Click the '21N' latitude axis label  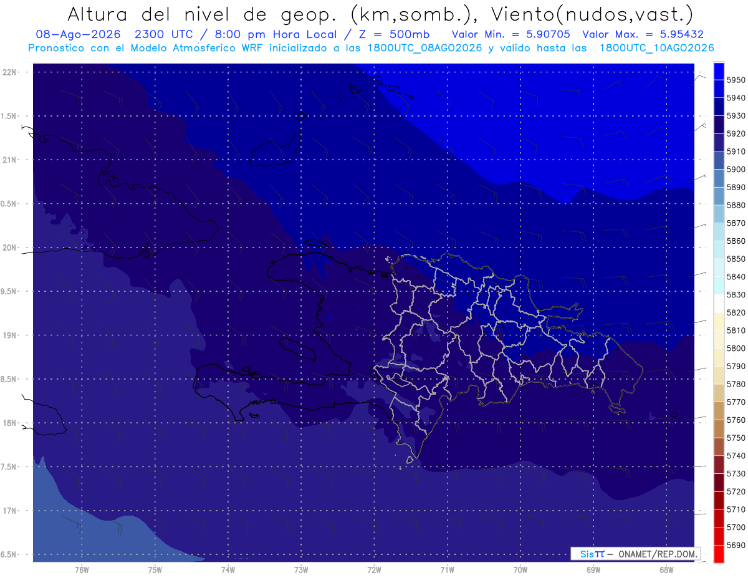[x=10, y=160]
